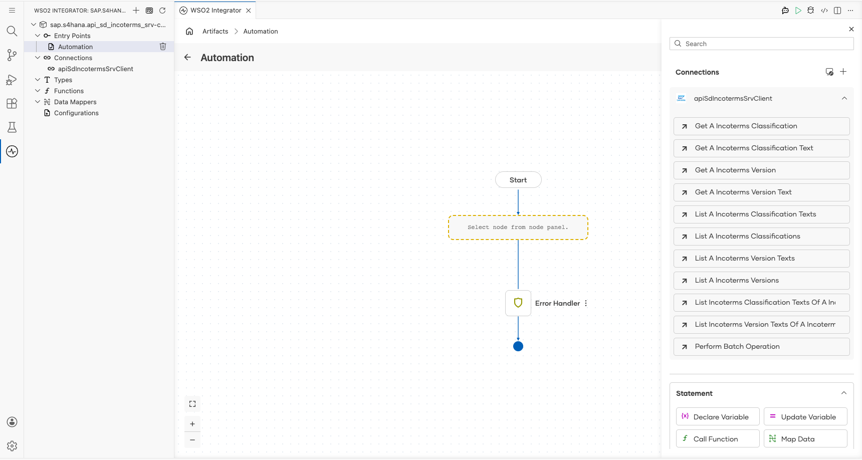
Task: Close the WSO2 Integrator tab
Action: pyautogui.click(x=249, y=10)
